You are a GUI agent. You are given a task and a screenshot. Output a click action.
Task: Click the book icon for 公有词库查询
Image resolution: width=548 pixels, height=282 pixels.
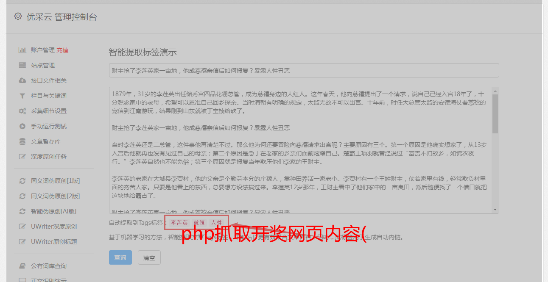click(x=22, y=266)
